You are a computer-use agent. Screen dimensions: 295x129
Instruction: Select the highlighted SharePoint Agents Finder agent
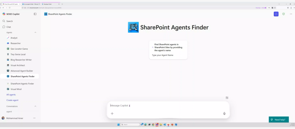[x=20, y=76]
